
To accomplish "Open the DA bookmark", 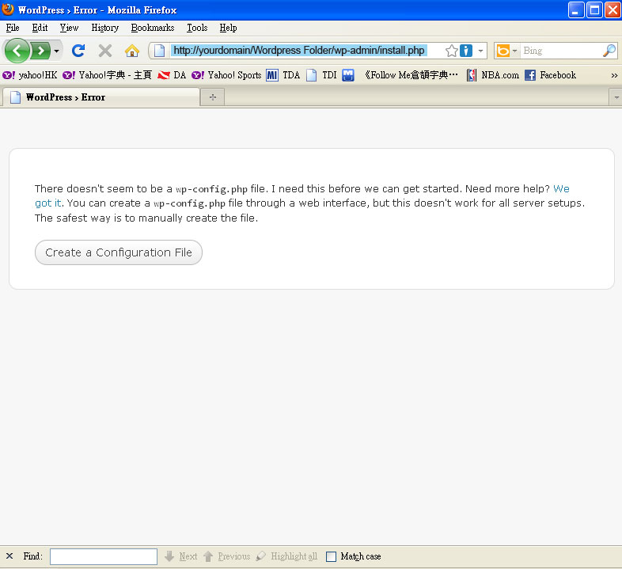I will (172, 75).
